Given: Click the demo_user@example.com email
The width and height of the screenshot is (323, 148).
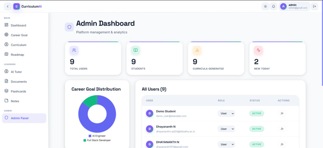Looking at the screenshot, I should pyautogui.click(x=171, y=116).
